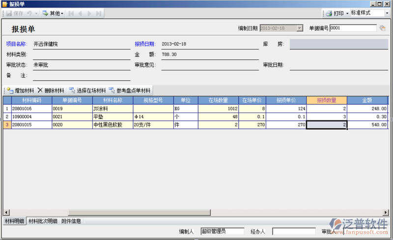Switch to the 材料批次明细 tab
The width and height of the screenshot is (393, 240).
[43, 221]
